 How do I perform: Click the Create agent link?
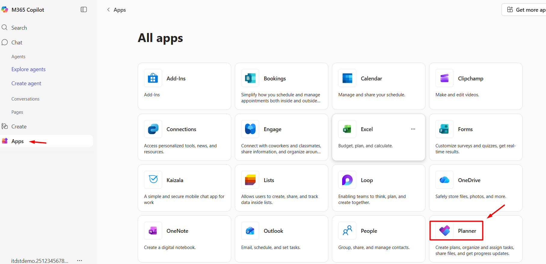coord(26,83)
